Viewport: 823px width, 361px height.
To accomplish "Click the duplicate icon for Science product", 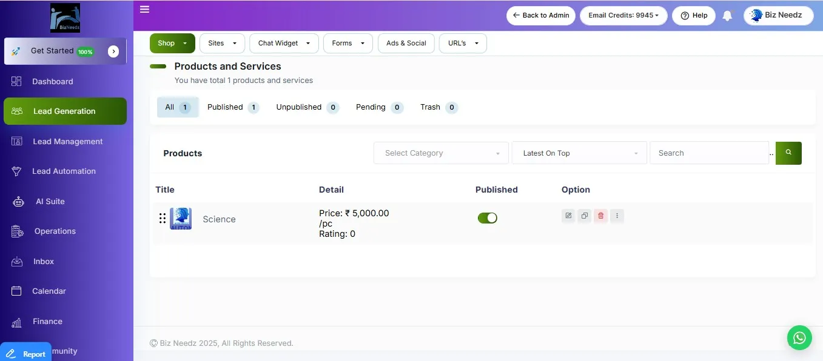I will tap(584, 216).
